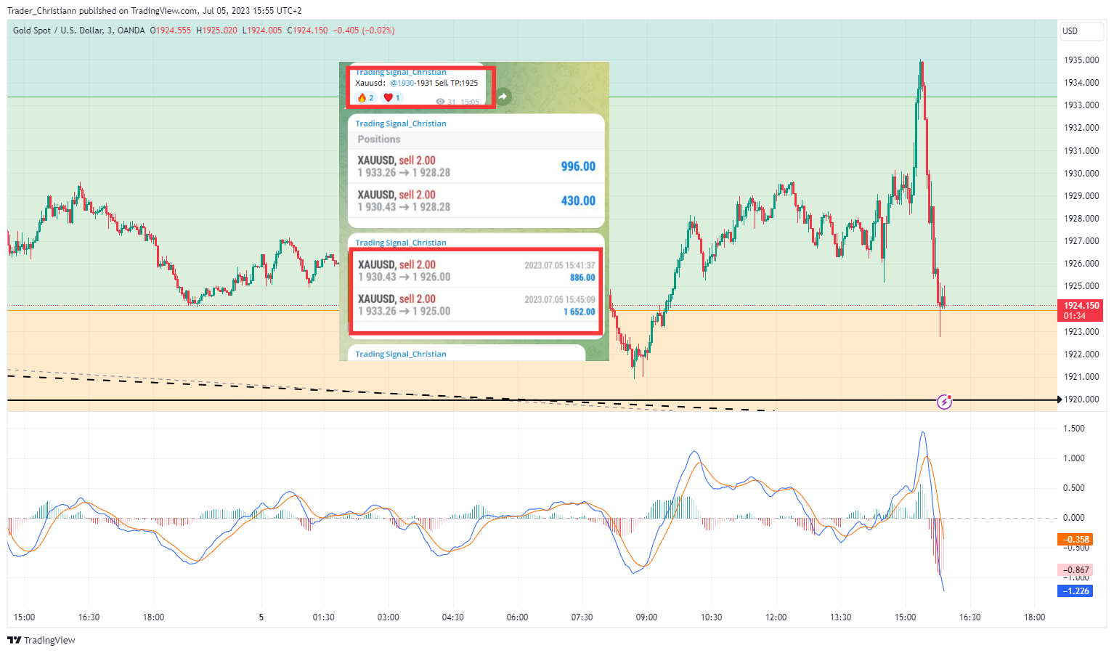Click the fire reaction with count 2

(x=366, y=98)
